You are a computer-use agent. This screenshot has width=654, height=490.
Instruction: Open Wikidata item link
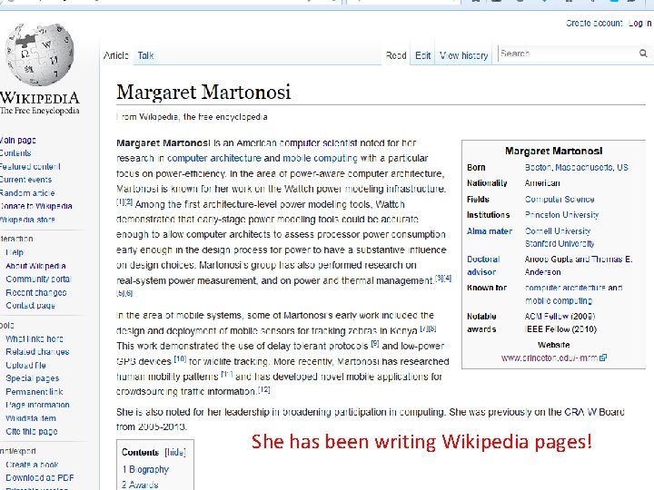tap(31, 418)
